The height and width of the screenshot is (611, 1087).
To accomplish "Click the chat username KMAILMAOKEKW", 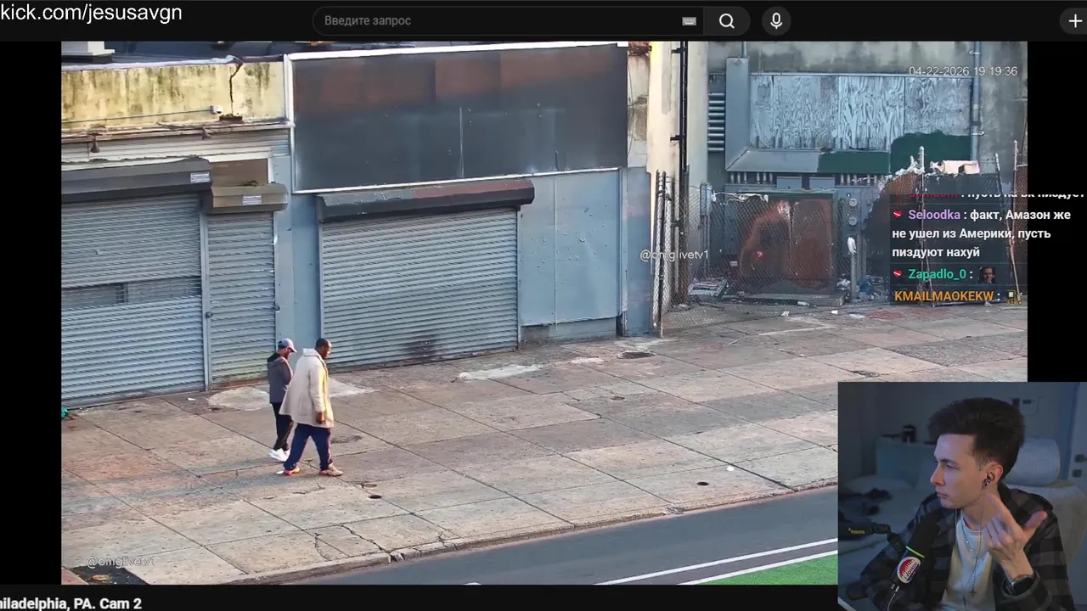I will (x=943, y=296).
